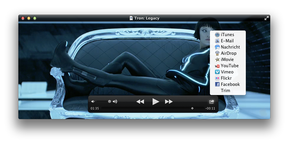Click the iMovie star icon
Screen dimensions: 296x143
pyautogui.click(x=217, y=60)
